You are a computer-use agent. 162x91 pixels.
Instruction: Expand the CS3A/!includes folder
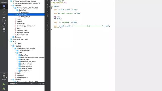15,51
